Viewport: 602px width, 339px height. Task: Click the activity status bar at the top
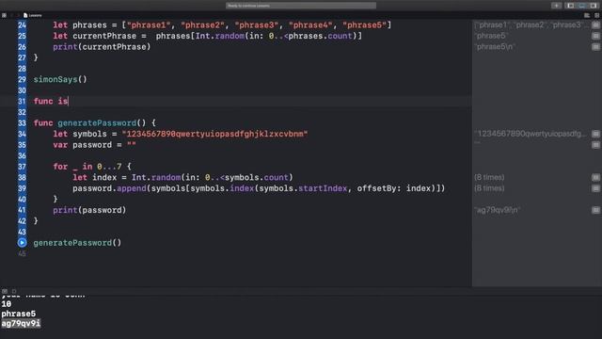(301, 6)
